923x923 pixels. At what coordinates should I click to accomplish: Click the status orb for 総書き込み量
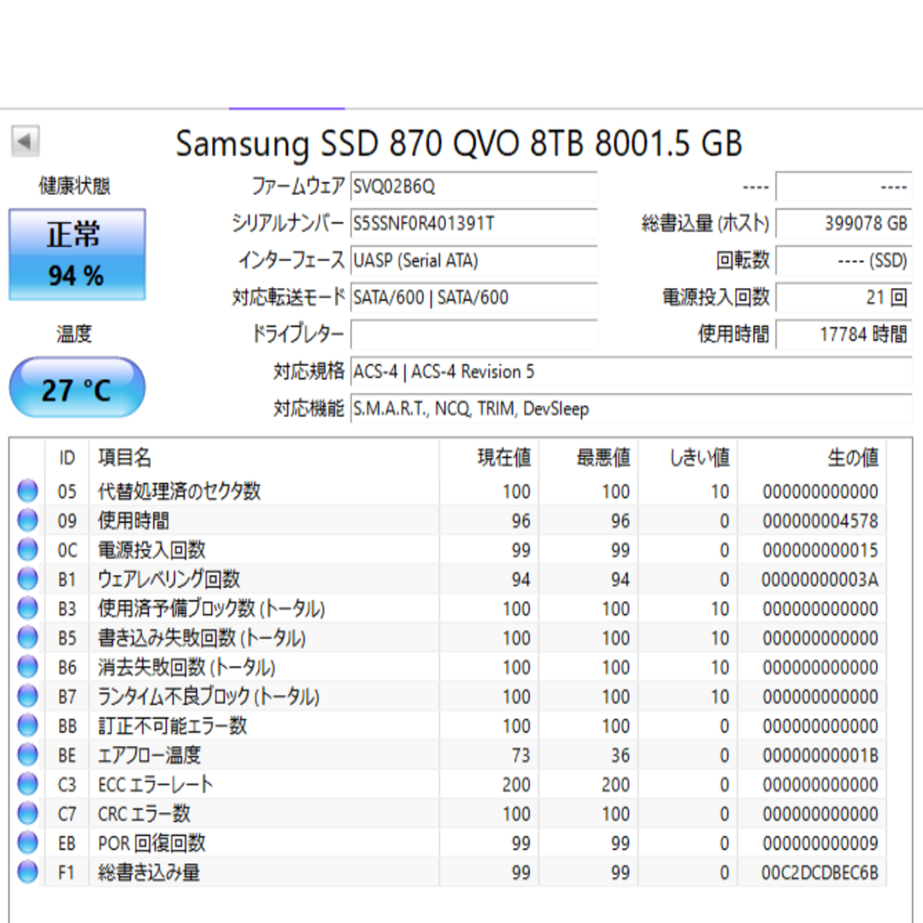tap(27, 872)
